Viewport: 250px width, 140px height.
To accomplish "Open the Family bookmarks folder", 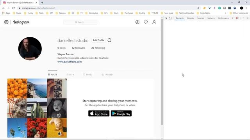I will point(29,13).
